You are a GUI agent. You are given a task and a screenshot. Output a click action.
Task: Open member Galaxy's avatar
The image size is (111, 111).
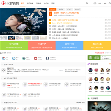[90, 70]
